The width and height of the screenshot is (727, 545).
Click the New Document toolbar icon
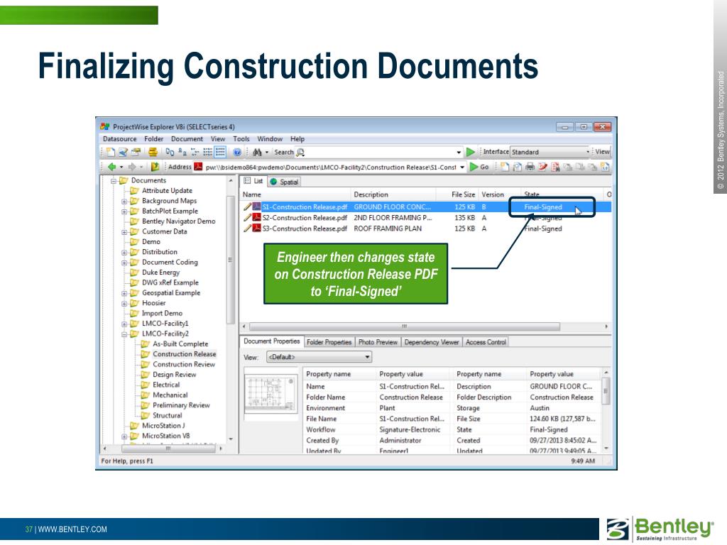(111, 152)
